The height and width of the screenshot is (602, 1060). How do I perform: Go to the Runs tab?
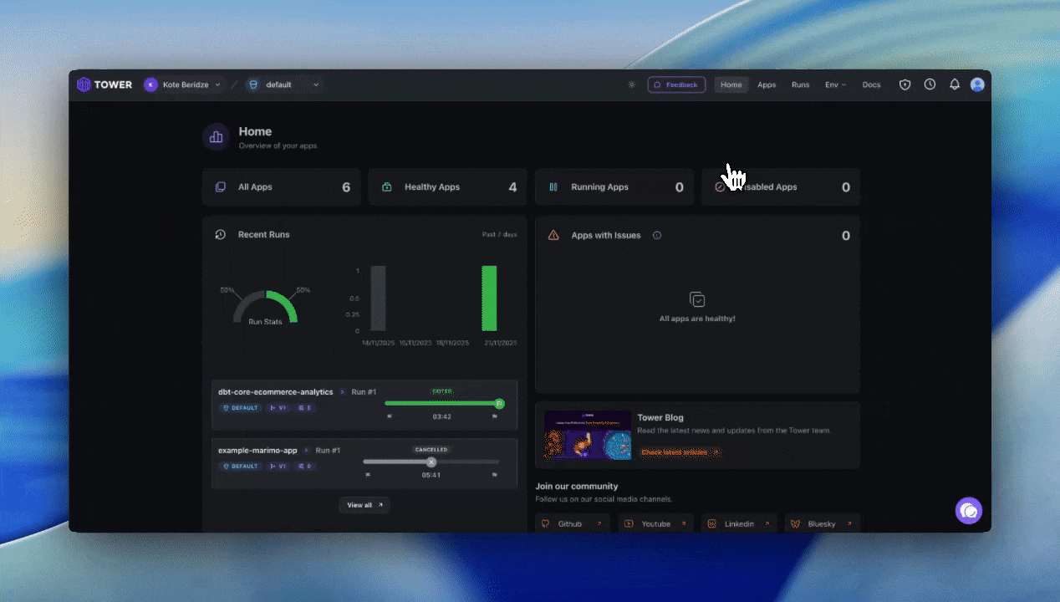point(800,84)
